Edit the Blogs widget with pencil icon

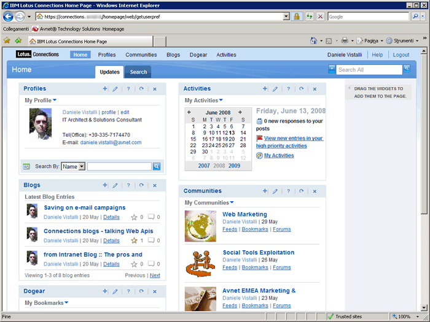tap(115, 185)
